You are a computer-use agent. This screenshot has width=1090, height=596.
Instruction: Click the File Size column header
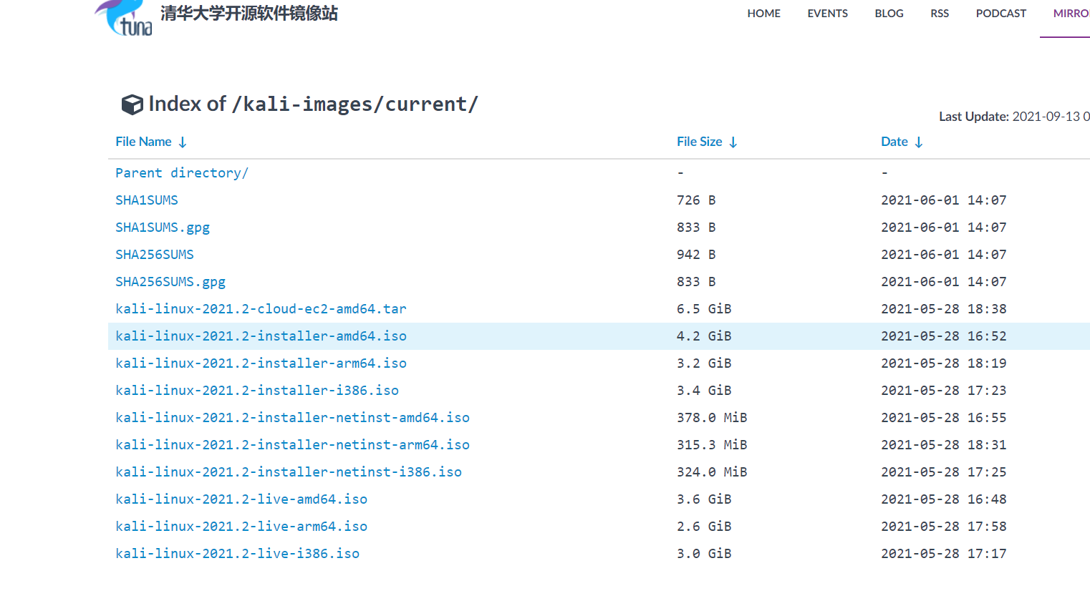coord(700,142)
